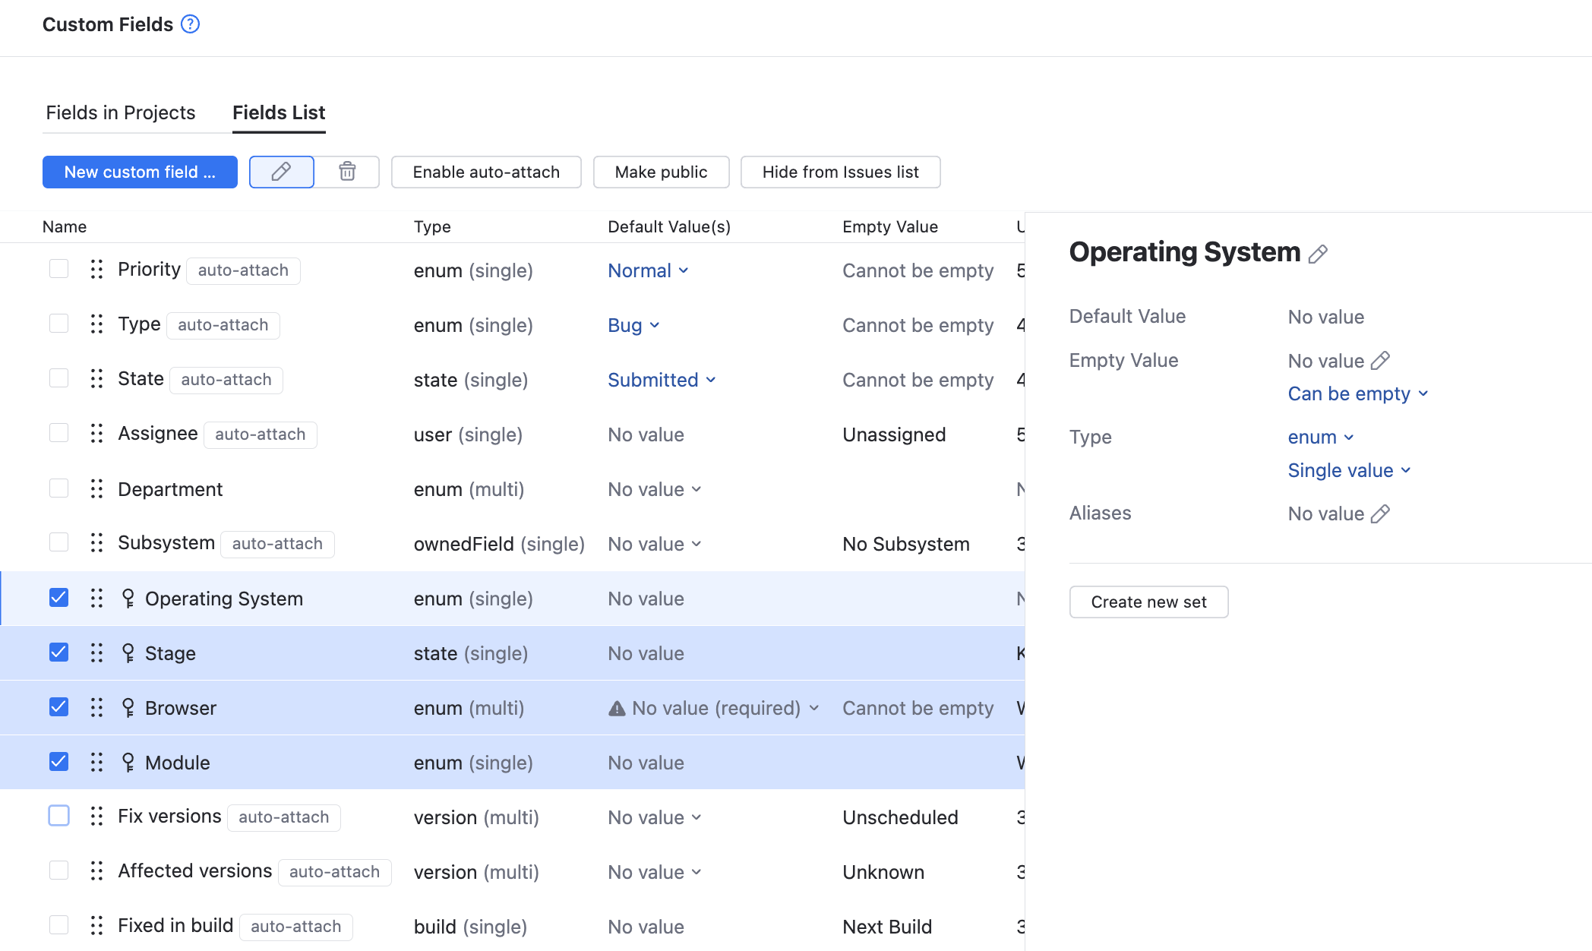This screenshot has width=1592, height=951.
Task: Click the trash delete icon in toolbar
Action: pos(347,172)
